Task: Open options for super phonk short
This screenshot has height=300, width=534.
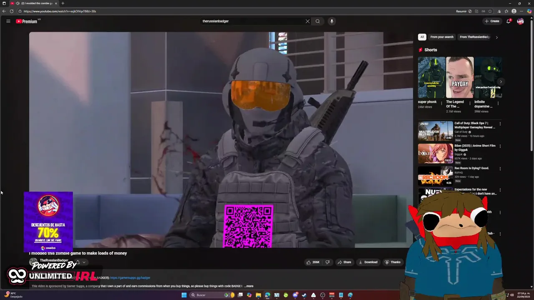Action: pyautogui.click(x=441, y=103)
